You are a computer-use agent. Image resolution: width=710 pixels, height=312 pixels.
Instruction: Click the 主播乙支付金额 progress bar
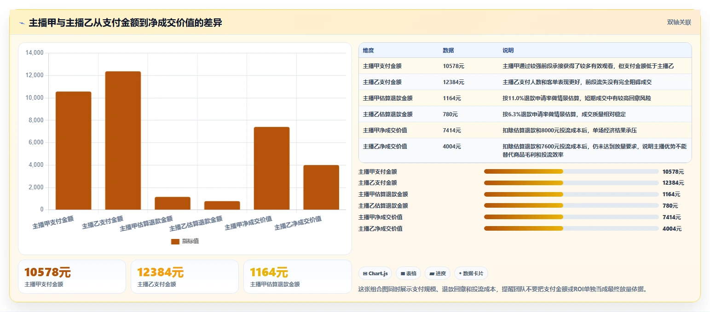[571, 183]
